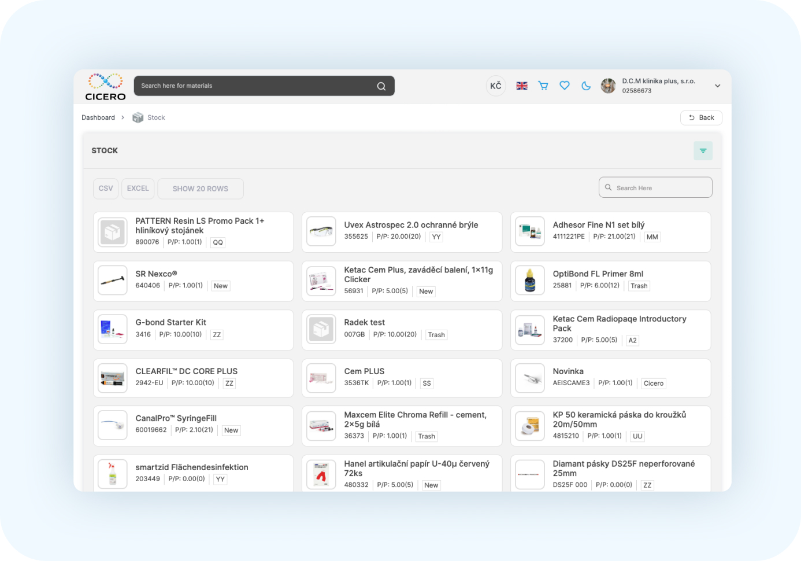
Task: Click the New tag on SR Nexco
Action: [221, 286]
